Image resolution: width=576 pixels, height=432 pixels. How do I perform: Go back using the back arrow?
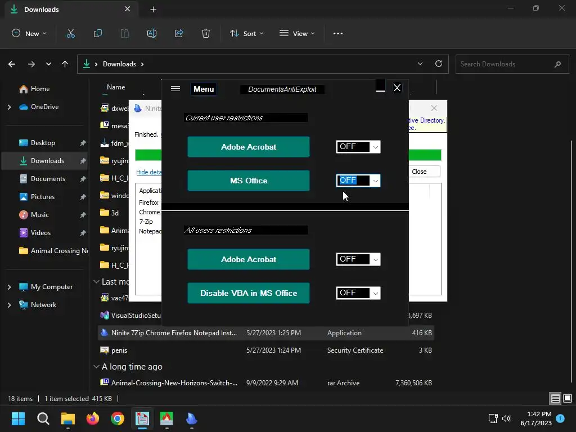tap(12, 64)
